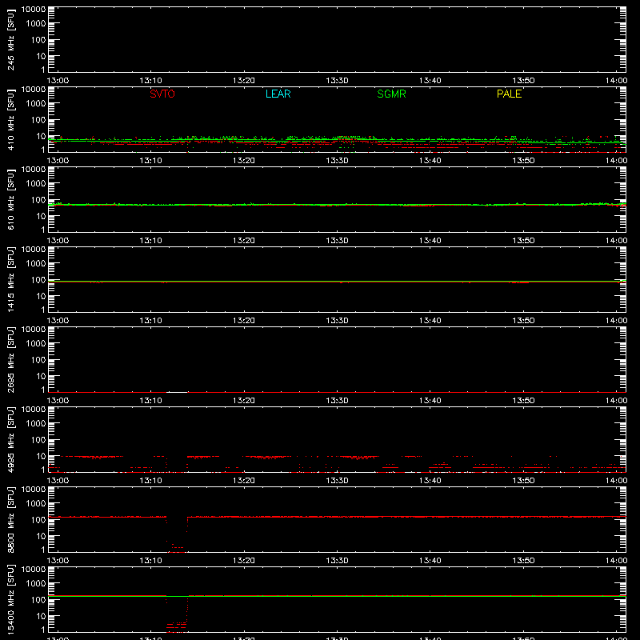Click the 1000 tick of the 410 MHz panel
This screenshot has width=640, height=640.
pos(35,104)
